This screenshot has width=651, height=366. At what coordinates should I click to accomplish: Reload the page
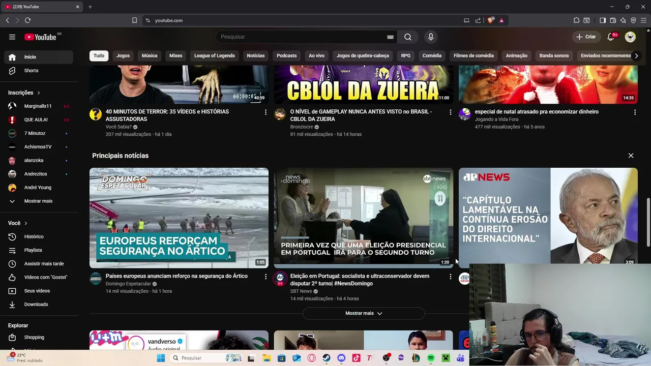tap(27, 20)
